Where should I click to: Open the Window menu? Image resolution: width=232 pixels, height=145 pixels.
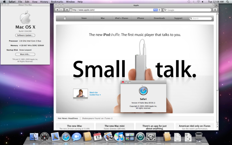(x=70, y=2)
